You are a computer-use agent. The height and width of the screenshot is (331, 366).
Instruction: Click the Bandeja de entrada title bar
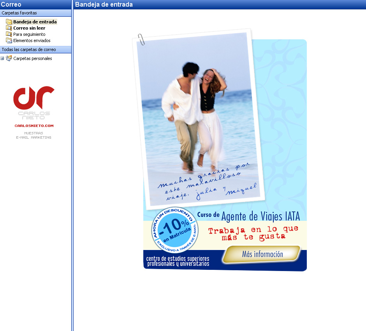point(220,4)
